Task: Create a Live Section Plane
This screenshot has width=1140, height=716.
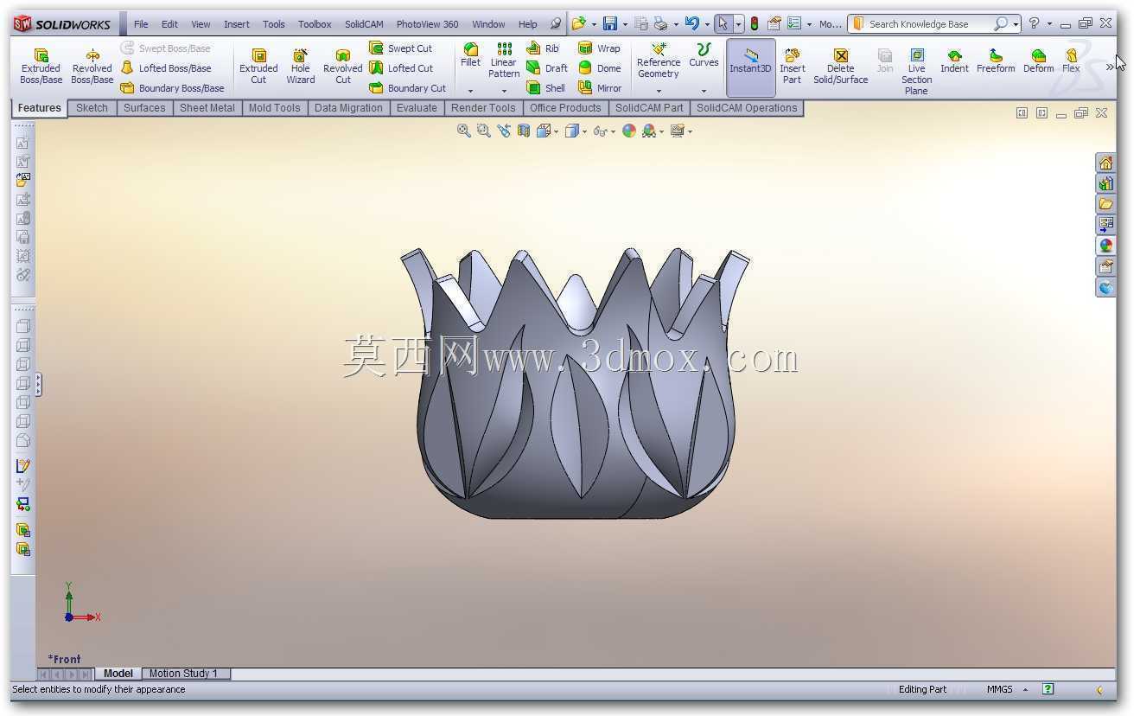Action: (x=916, y=72)
